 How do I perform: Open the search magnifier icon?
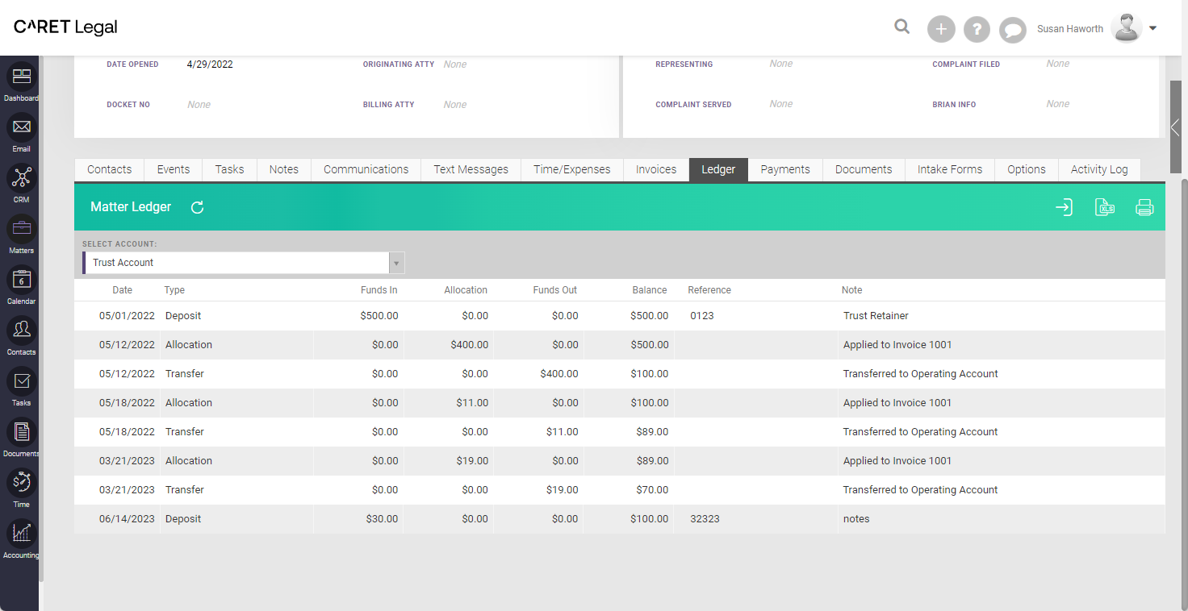(x=902, y=27)
